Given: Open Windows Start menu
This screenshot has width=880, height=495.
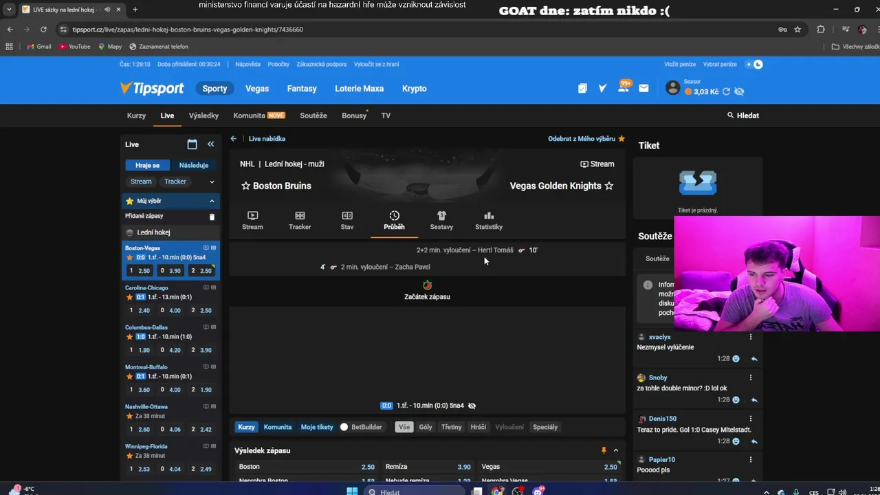Looking at the screenshot, I should coord(352,492).
